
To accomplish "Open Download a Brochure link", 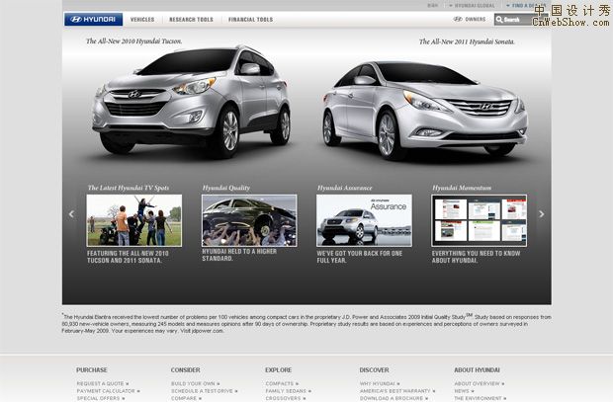I will pos(394,398).
